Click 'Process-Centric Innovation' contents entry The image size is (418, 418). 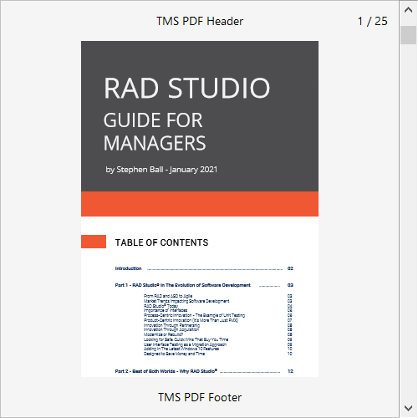coord(194,315)
